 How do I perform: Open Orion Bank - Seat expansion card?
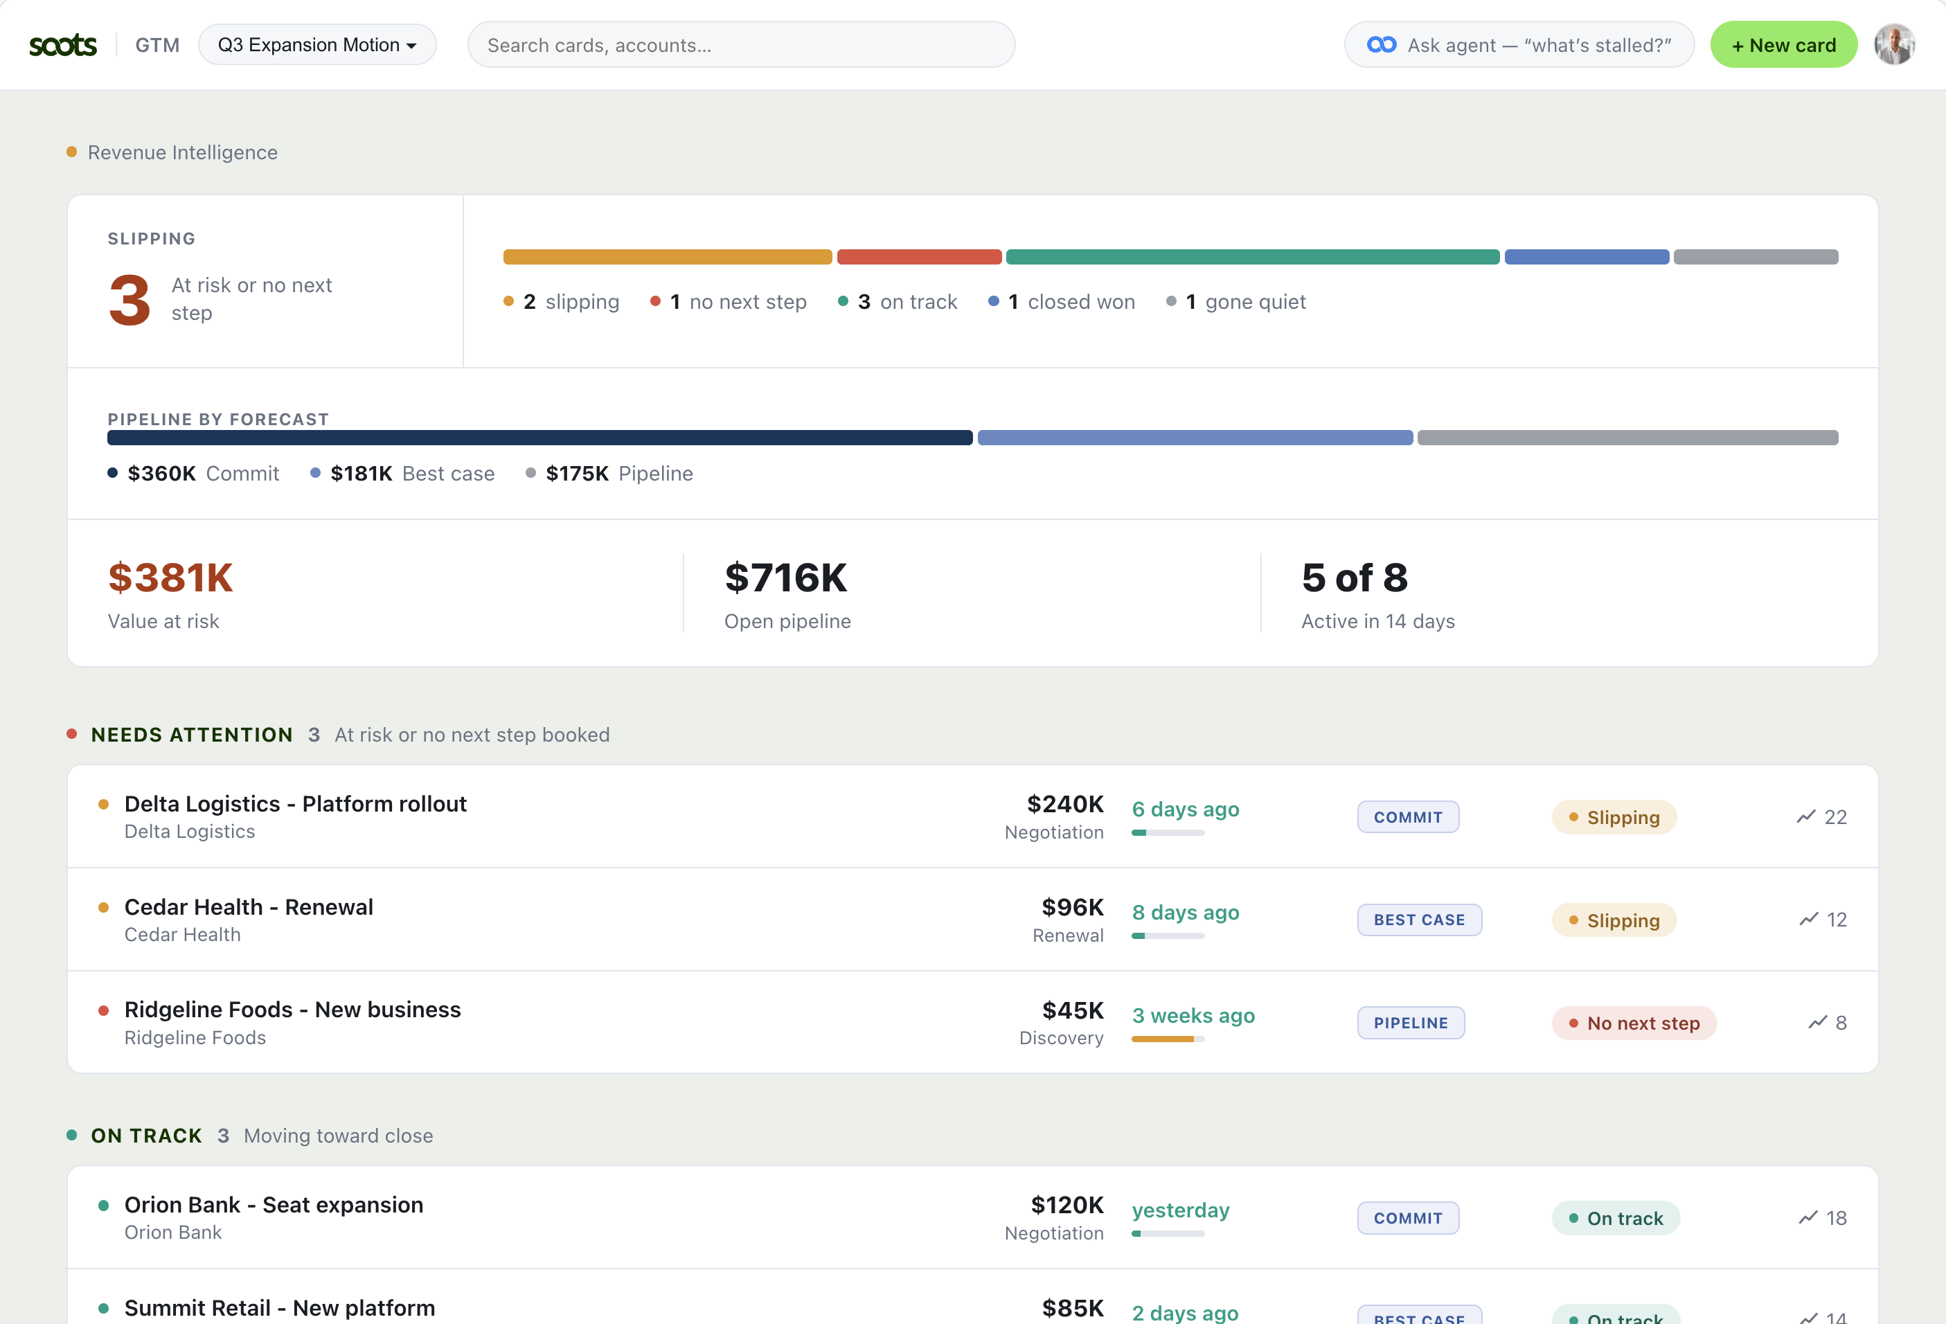pos(973,1217)
